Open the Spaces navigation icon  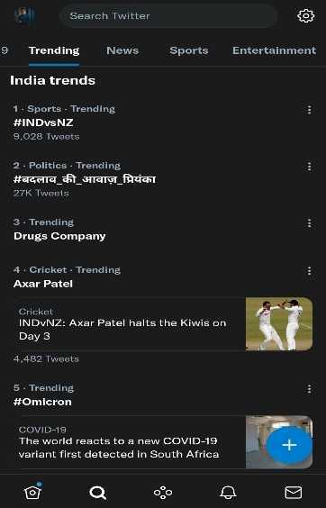point(163,493)
